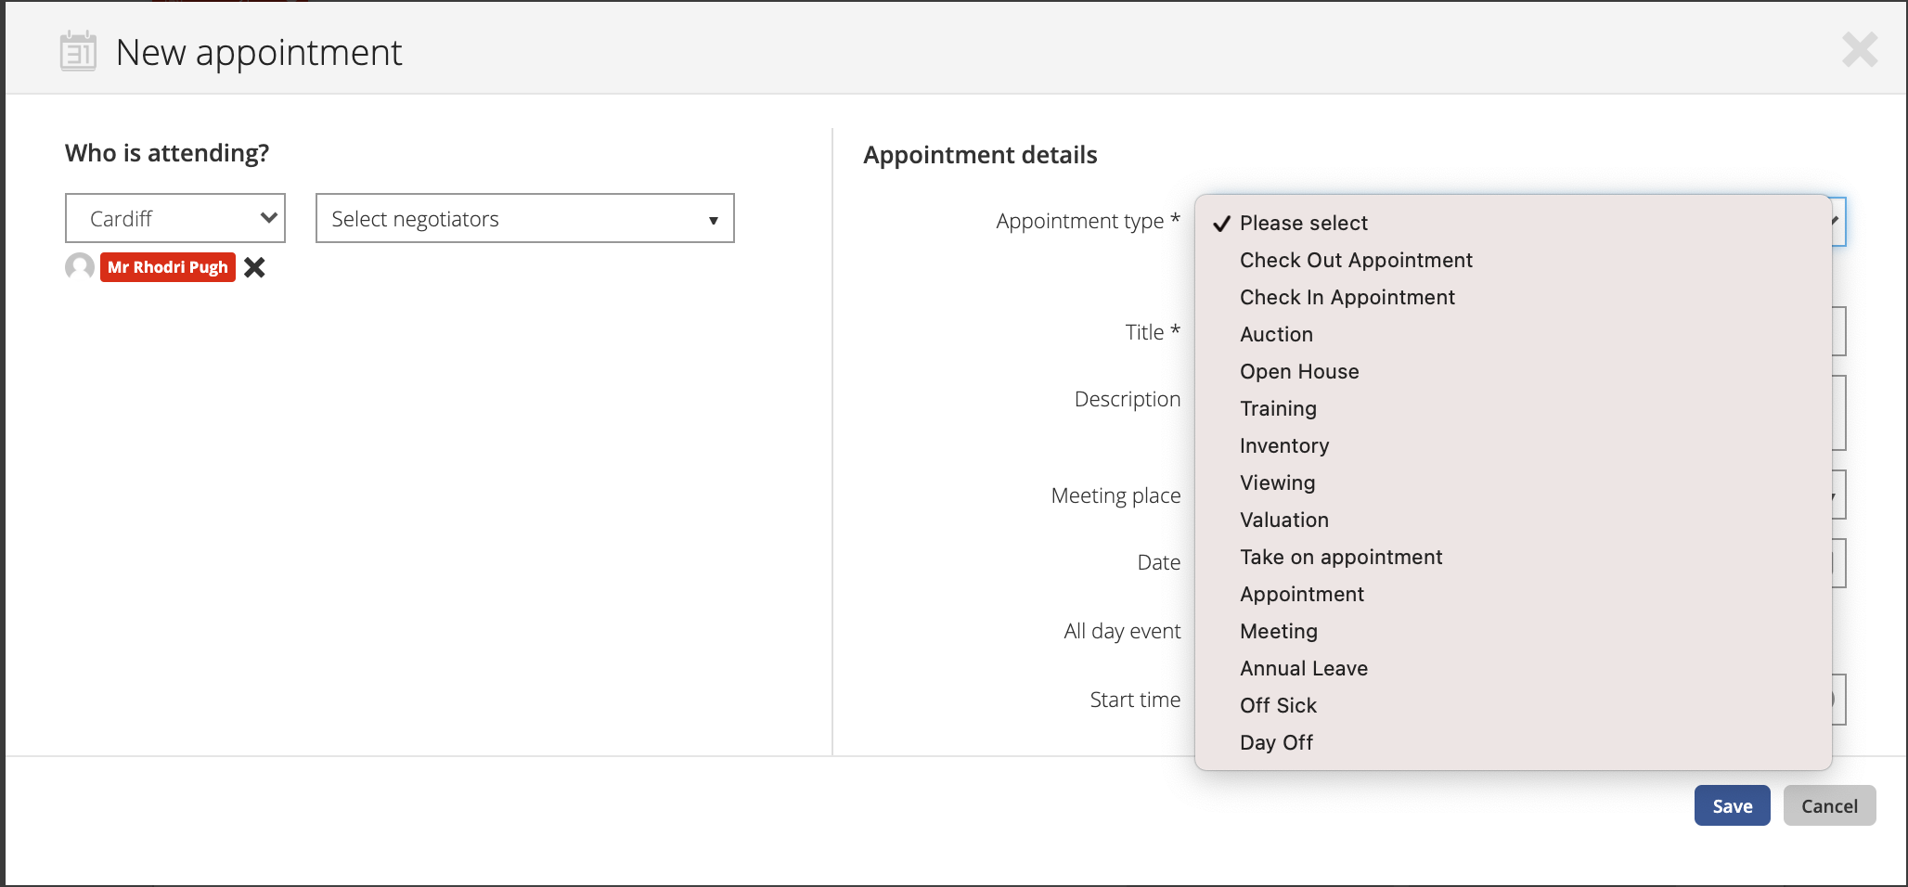The image size is (1908, 887).
Task: Save the new appointment
Action: pyautogui.click(x=1732, y=805)
